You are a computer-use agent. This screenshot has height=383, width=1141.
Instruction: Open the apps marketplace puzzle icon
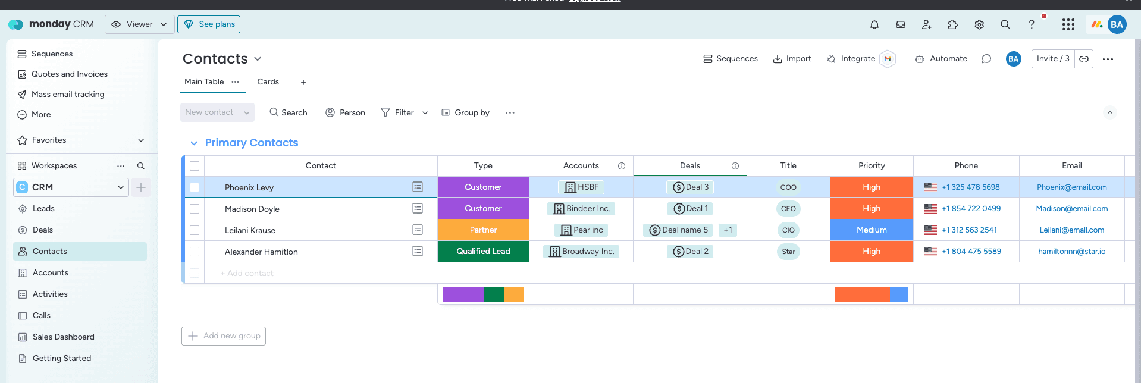(x=952, y=24)
